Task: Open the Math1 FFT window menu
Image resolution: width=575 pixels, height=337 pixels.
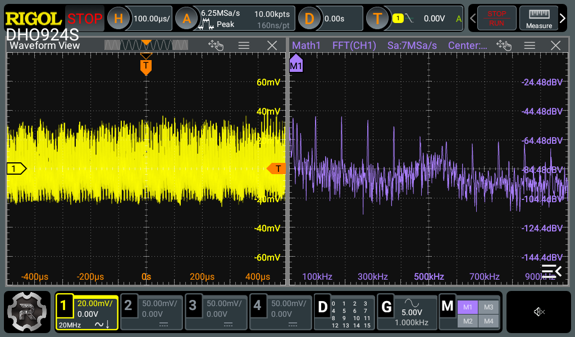Action: tap(530, 45)
